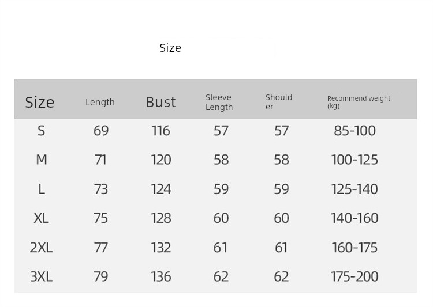433x307 pixels.
Task: Select bust value 128 in the XL row
Action: (161, 218)
